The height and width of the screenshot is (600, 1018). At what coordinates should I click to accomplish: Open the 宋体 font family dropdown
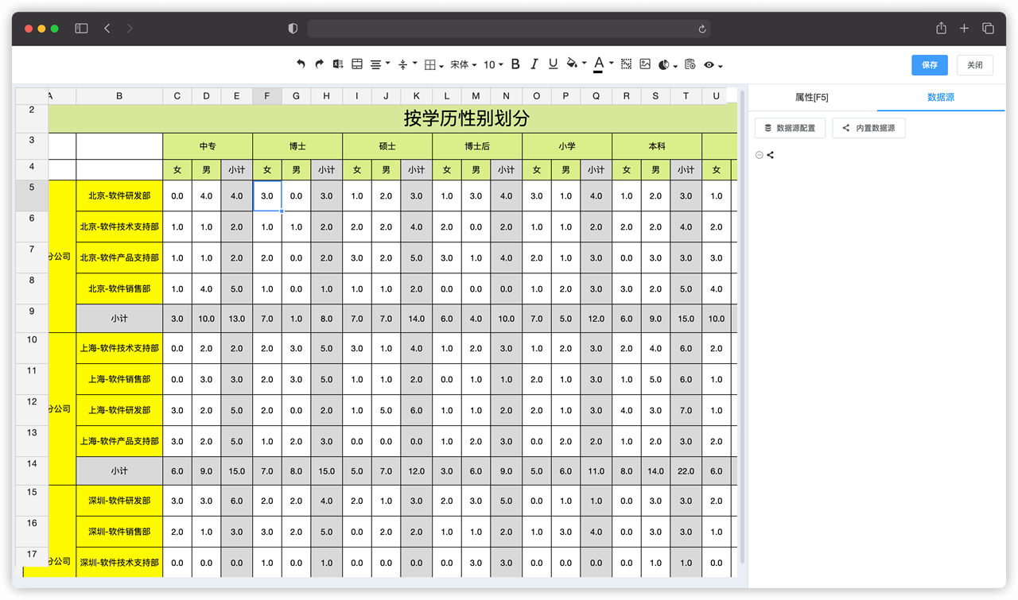464,65
